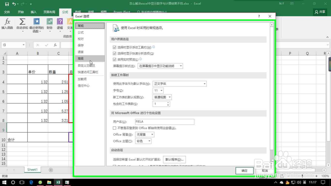Click the AutoSum sigma icon
This screenshot has width=331, height=186.
22,22
